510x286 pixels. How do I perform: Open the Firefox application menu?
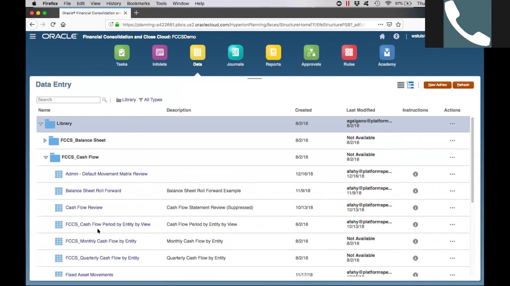(50, 4)
